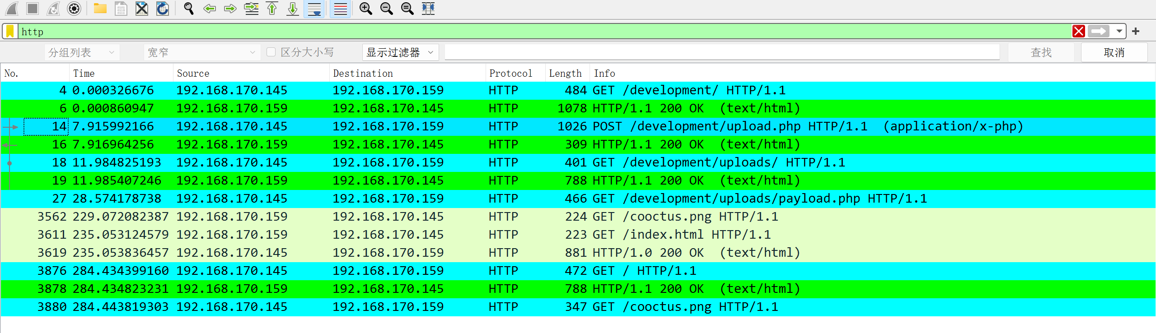Select packet 4 GET /development/
This screenshot has height=333, width=1156.
click(x=578, y=90)
